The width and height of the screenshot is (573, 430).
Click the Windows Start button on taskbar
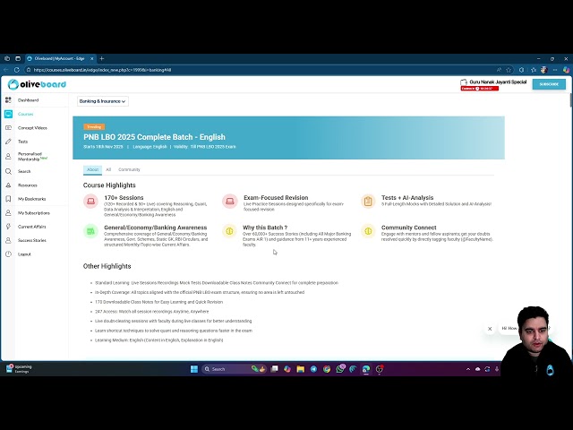(192, 369)
